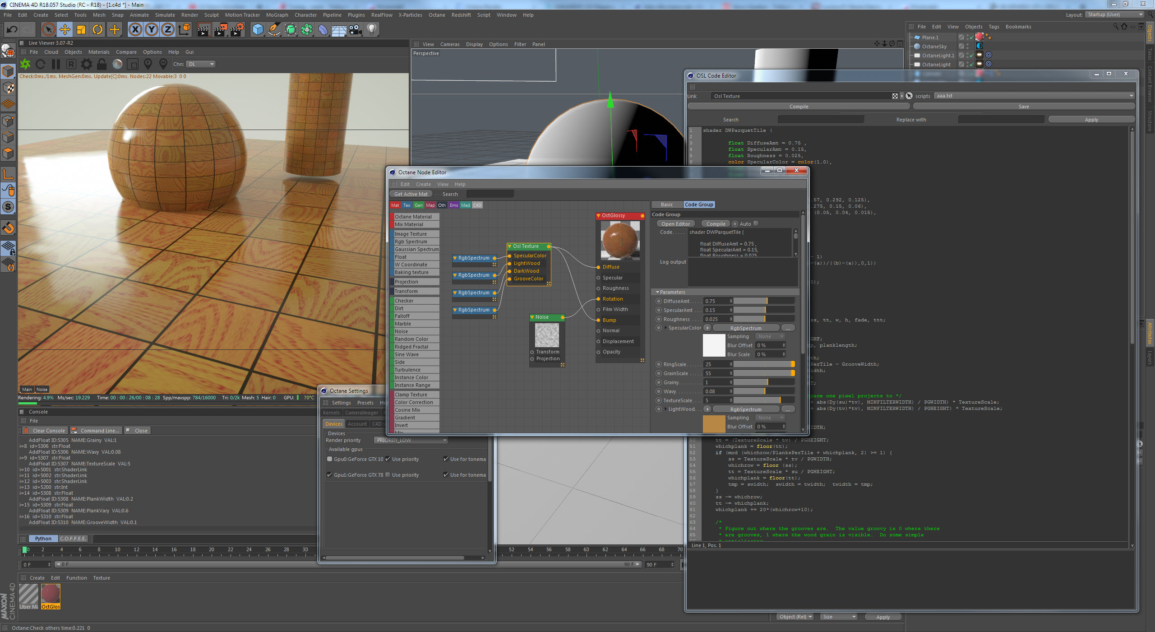
Task: Open the Object (Rel) dropdown
Action: click(795, 617)
